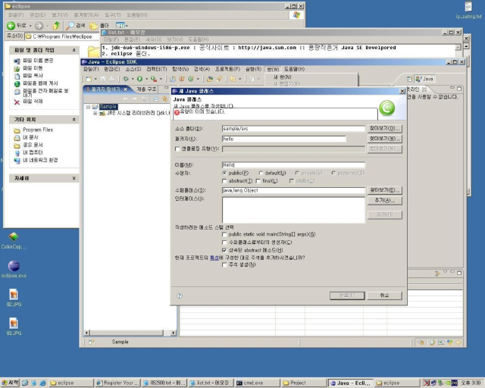Switch to cmd.exe in the taskbar
The height and width of the screenshot is (388, 485).
click(257, 383)
